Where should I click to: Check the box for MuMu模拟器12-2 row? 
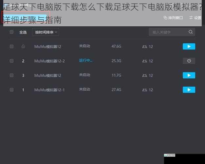pos(11,61)
